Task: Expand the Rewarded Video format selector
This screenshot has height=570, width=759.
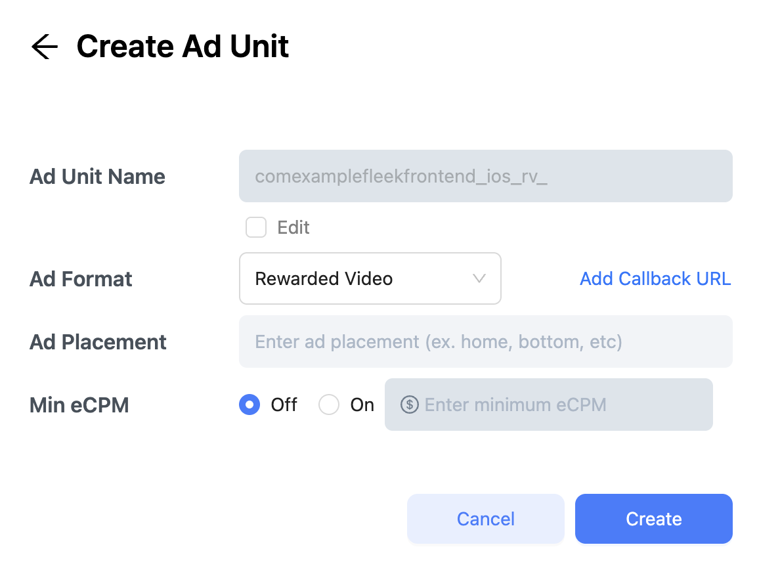Action: pyautogui.click(x=370, y=278)
